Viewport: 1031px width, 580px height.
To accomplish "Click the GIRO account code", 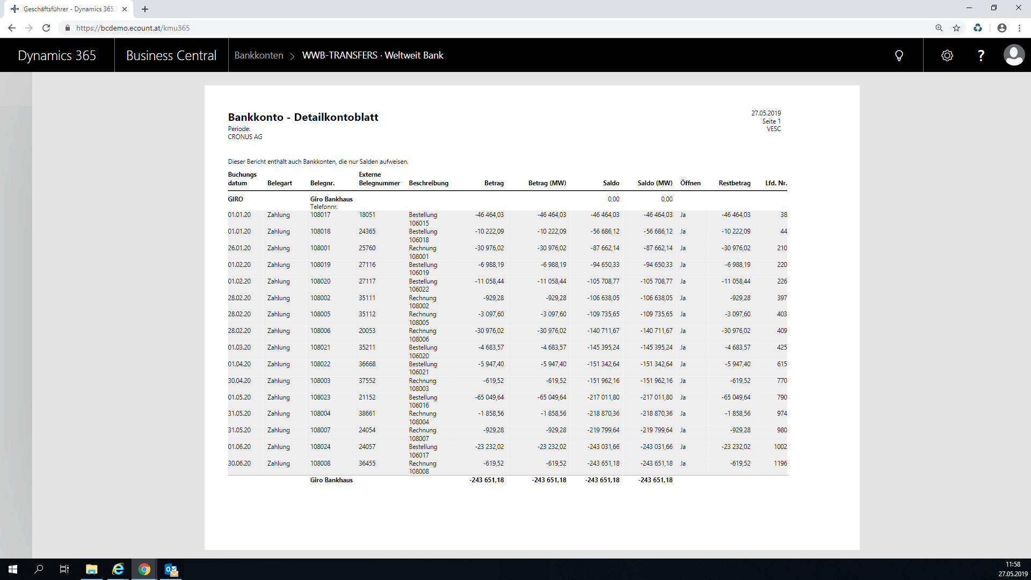I will (236, 199).
